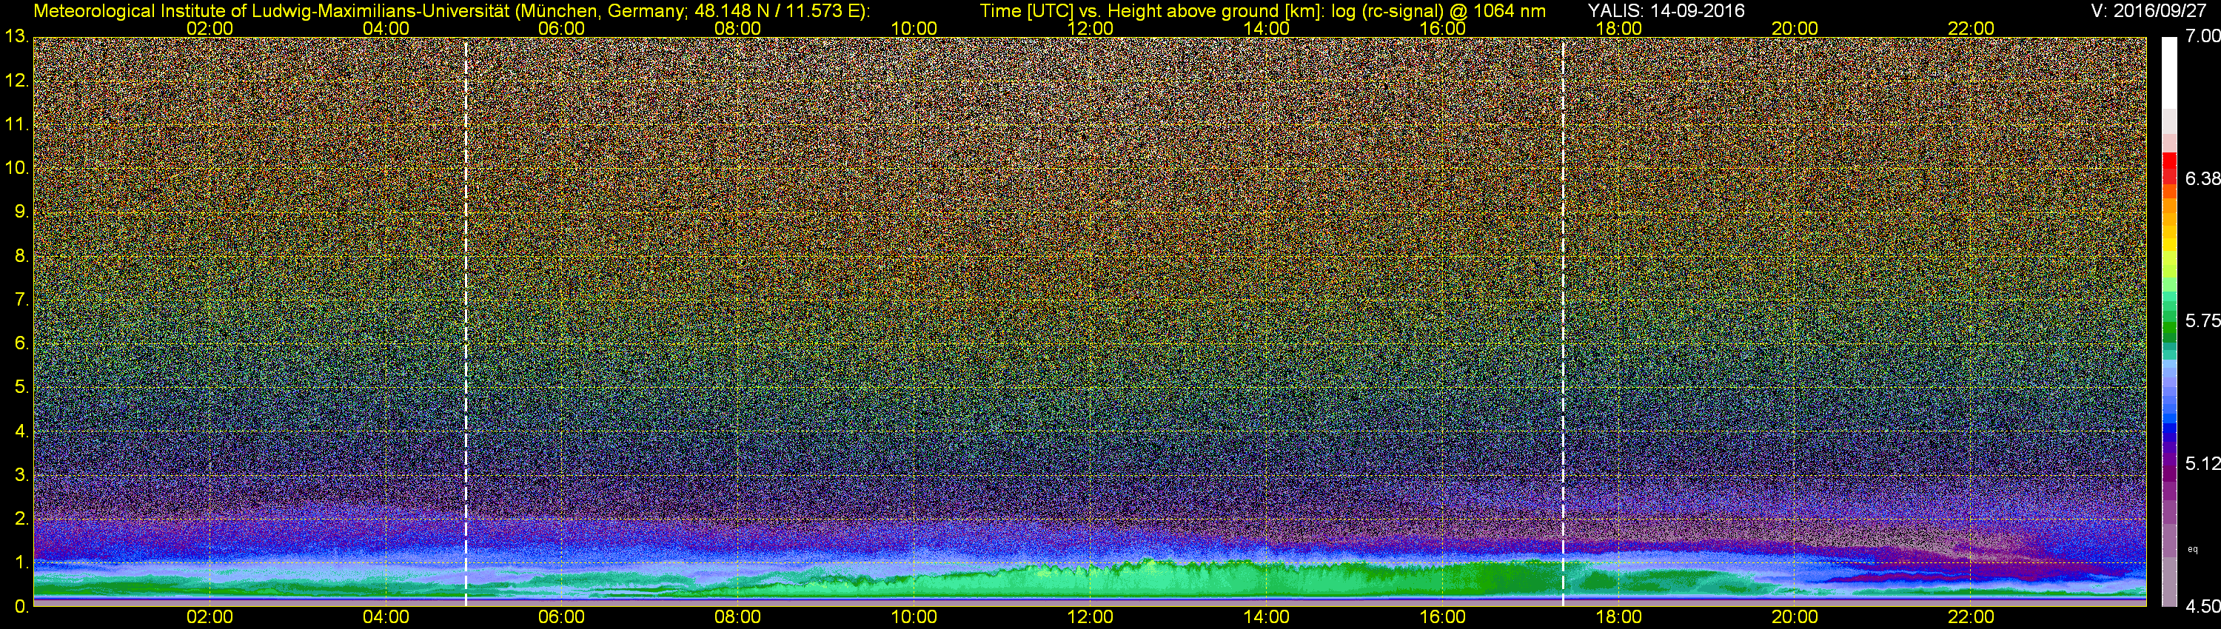Click 08:00 on the bottom time axis
This screenshot has width=2221, height=629.
738,618
